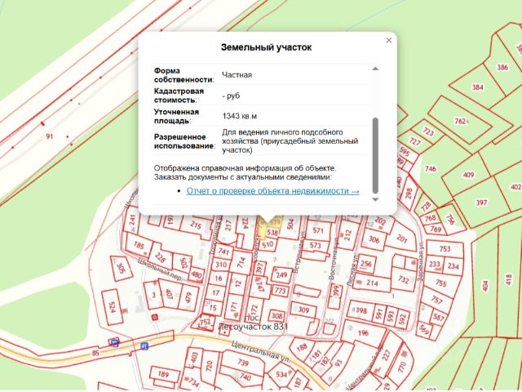This screenshot has width=522, height=392.
Task: Click the Кадастровая стоимость label
Action: coord(179,96)
